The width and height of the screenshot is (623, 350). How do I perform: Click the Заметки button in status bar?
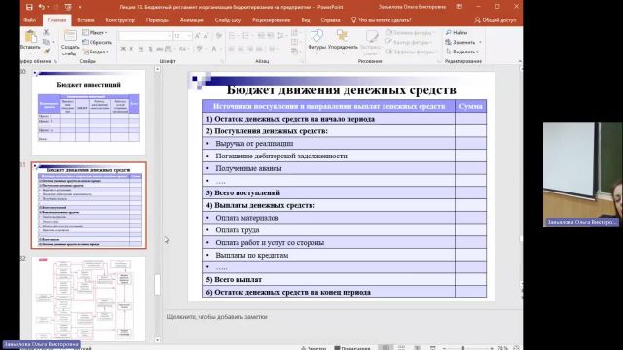tap(313, 348)
